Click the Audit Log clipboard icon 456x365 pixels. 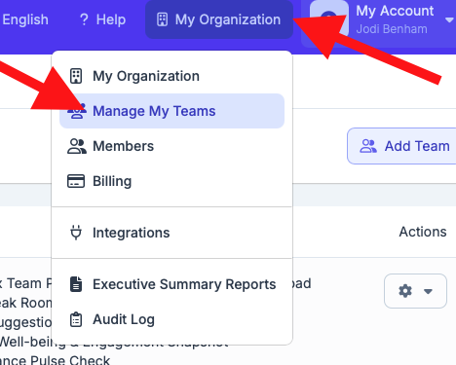tap(76, 319)
